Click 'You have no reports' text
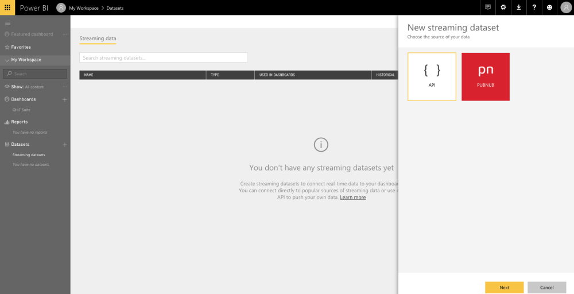Screen dimensions: 574x294 30,133
